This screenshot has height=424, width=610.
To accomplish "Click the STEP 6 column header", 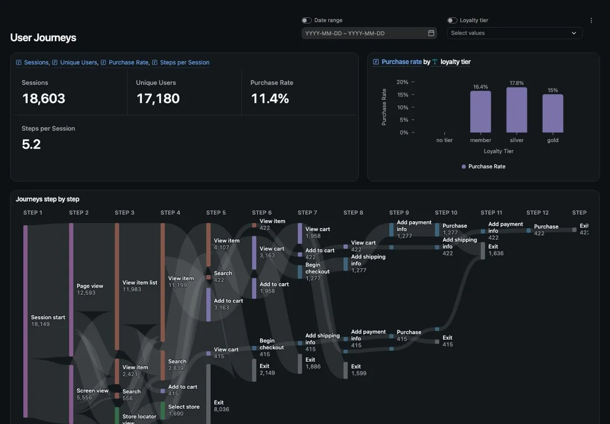I will pyautogui.click(x=262, y=213).
